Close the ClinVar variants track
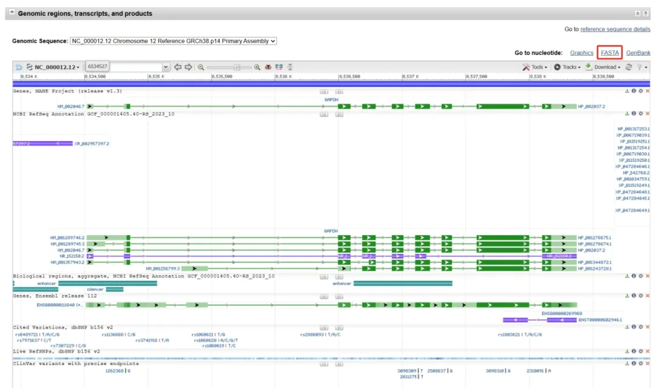The height and width of the screenshot is (388, 655). pos(648,363)
